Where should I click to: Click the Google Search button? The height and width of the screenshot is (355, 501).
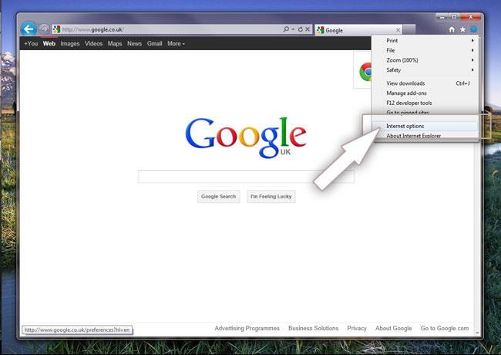pyautogui.click(x=219, y=197)
